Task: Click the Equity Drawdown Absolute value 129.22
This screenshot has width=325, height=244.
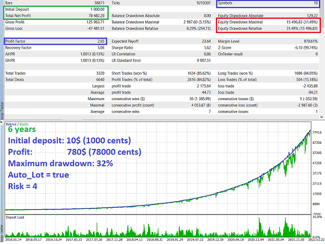Action: click(312, 16)
